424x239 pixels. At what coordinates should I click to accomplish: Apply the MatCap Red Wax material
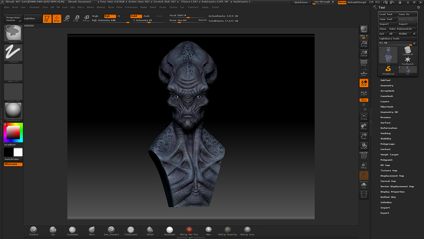click(x=189, y=231)
